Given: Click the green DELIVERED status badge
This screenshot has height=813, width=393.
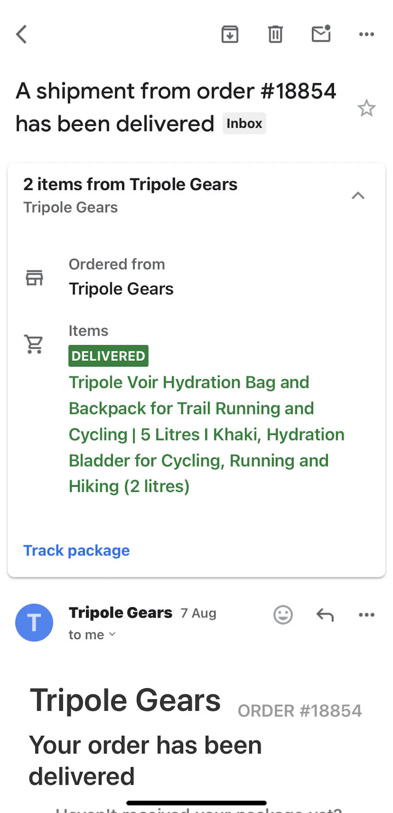Looking at the screenshot, I should click(108, 356).
